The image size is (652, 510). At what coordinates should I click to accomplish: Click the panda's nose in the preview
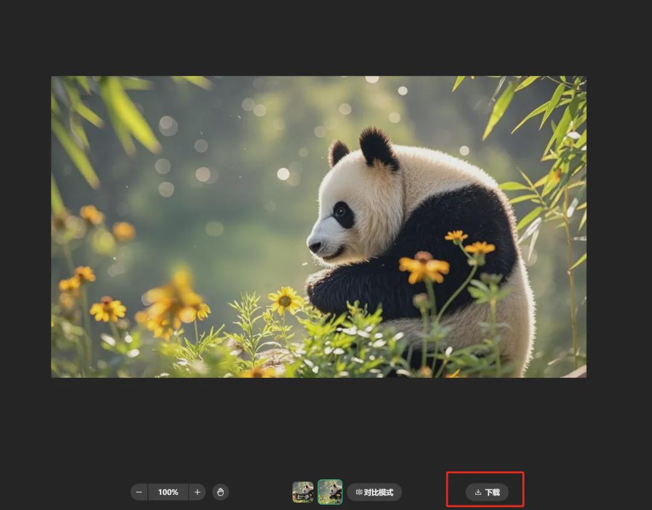(x=315, y=247)
